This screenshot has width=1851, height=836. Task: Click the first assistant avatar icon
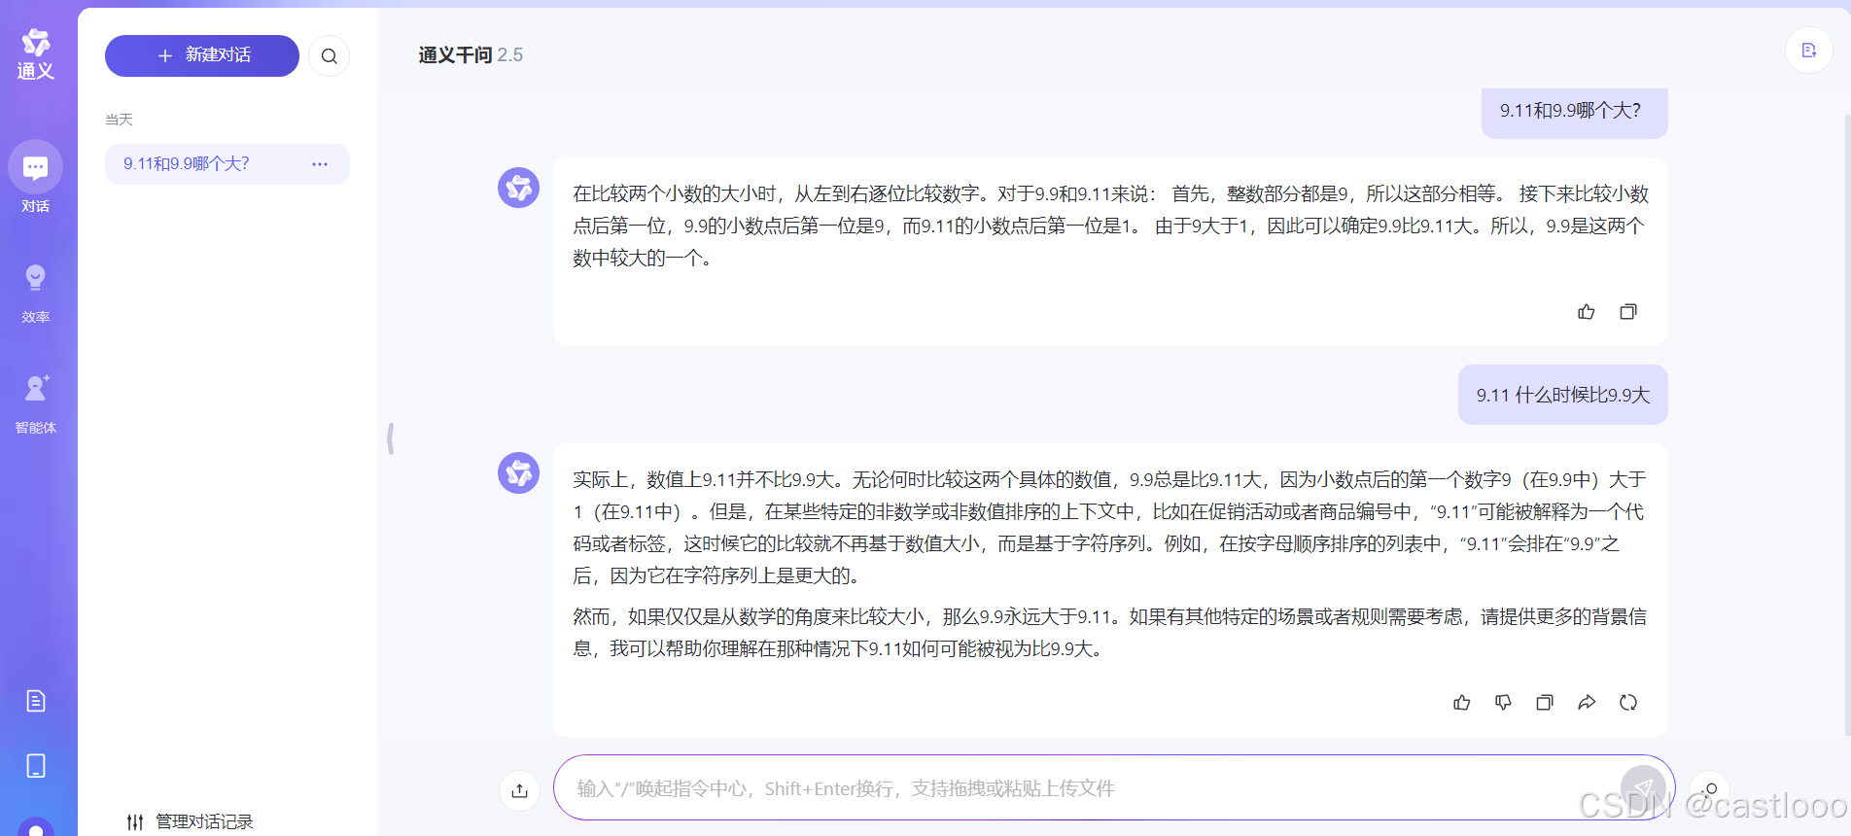coord(519,187)
